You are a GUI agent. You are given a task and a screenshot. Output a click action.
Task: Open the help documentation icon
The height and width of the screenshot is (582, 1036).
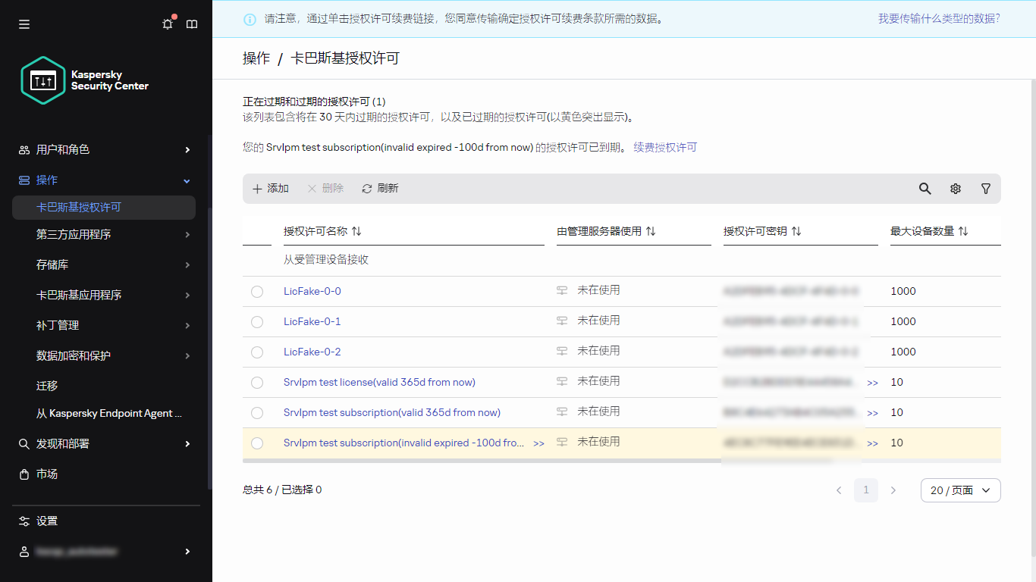pyautogui.click(x=192, y=23)
